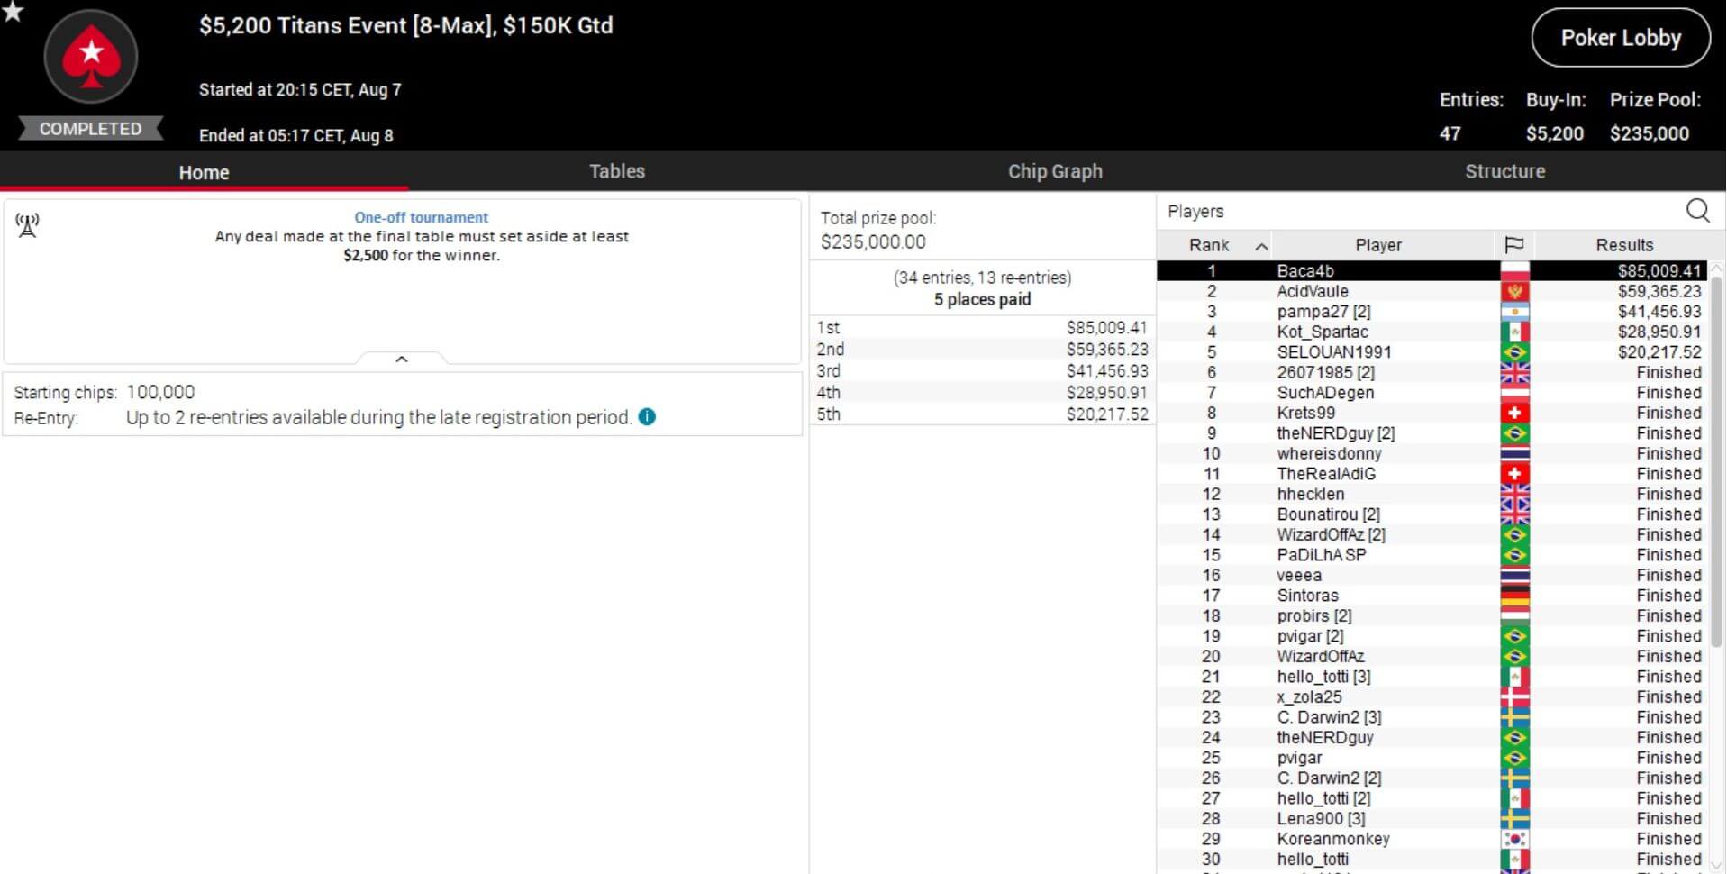Click the PokerStars spade logo
The height and width of the screenshot is (874, 1727).
click(91, 57)
